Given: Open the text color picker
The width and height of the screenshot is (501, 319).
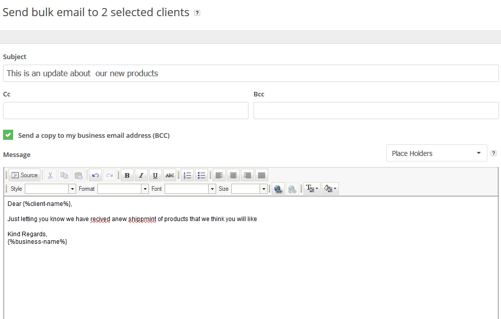Looking at the screenshot, I should [x=312, y=189].
